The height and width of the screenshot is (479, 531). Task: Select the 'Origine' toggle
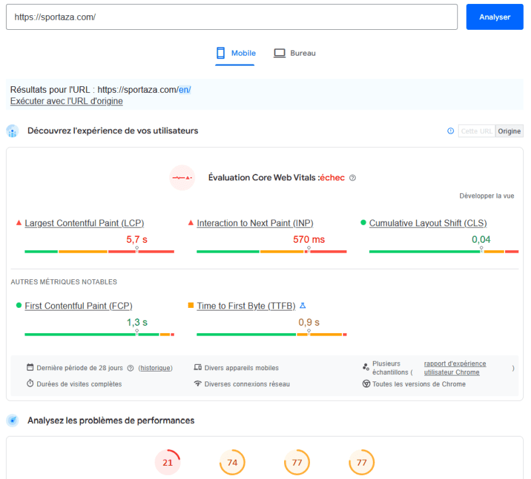point(509,131)
